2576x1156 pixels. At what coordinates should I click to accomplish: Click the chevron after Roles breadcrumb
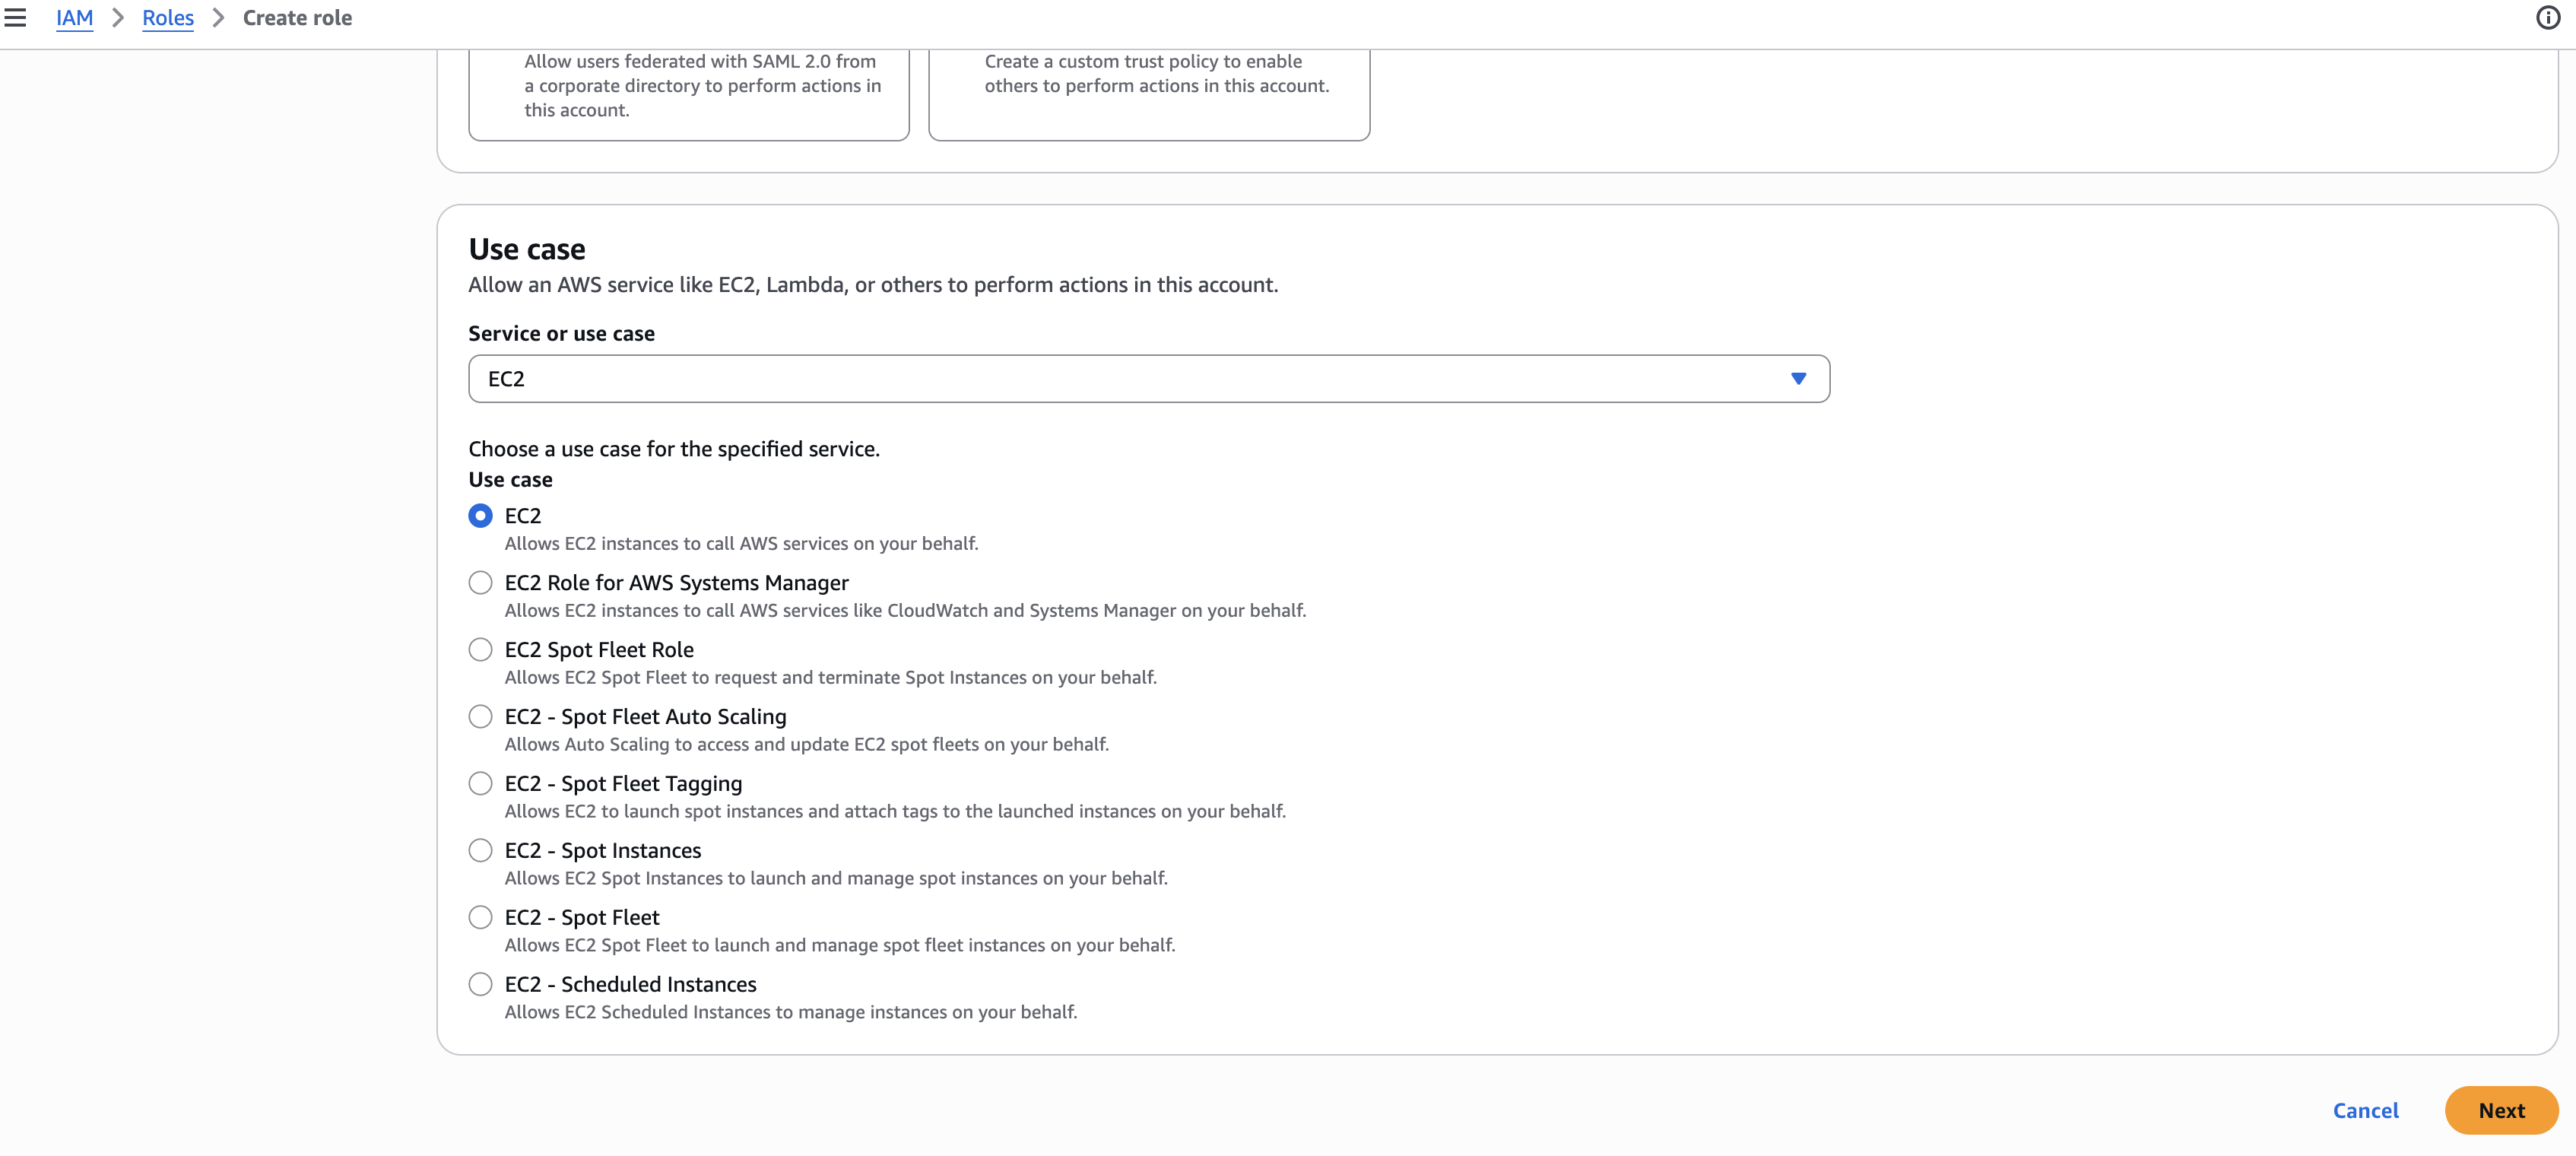coord(218,18)
